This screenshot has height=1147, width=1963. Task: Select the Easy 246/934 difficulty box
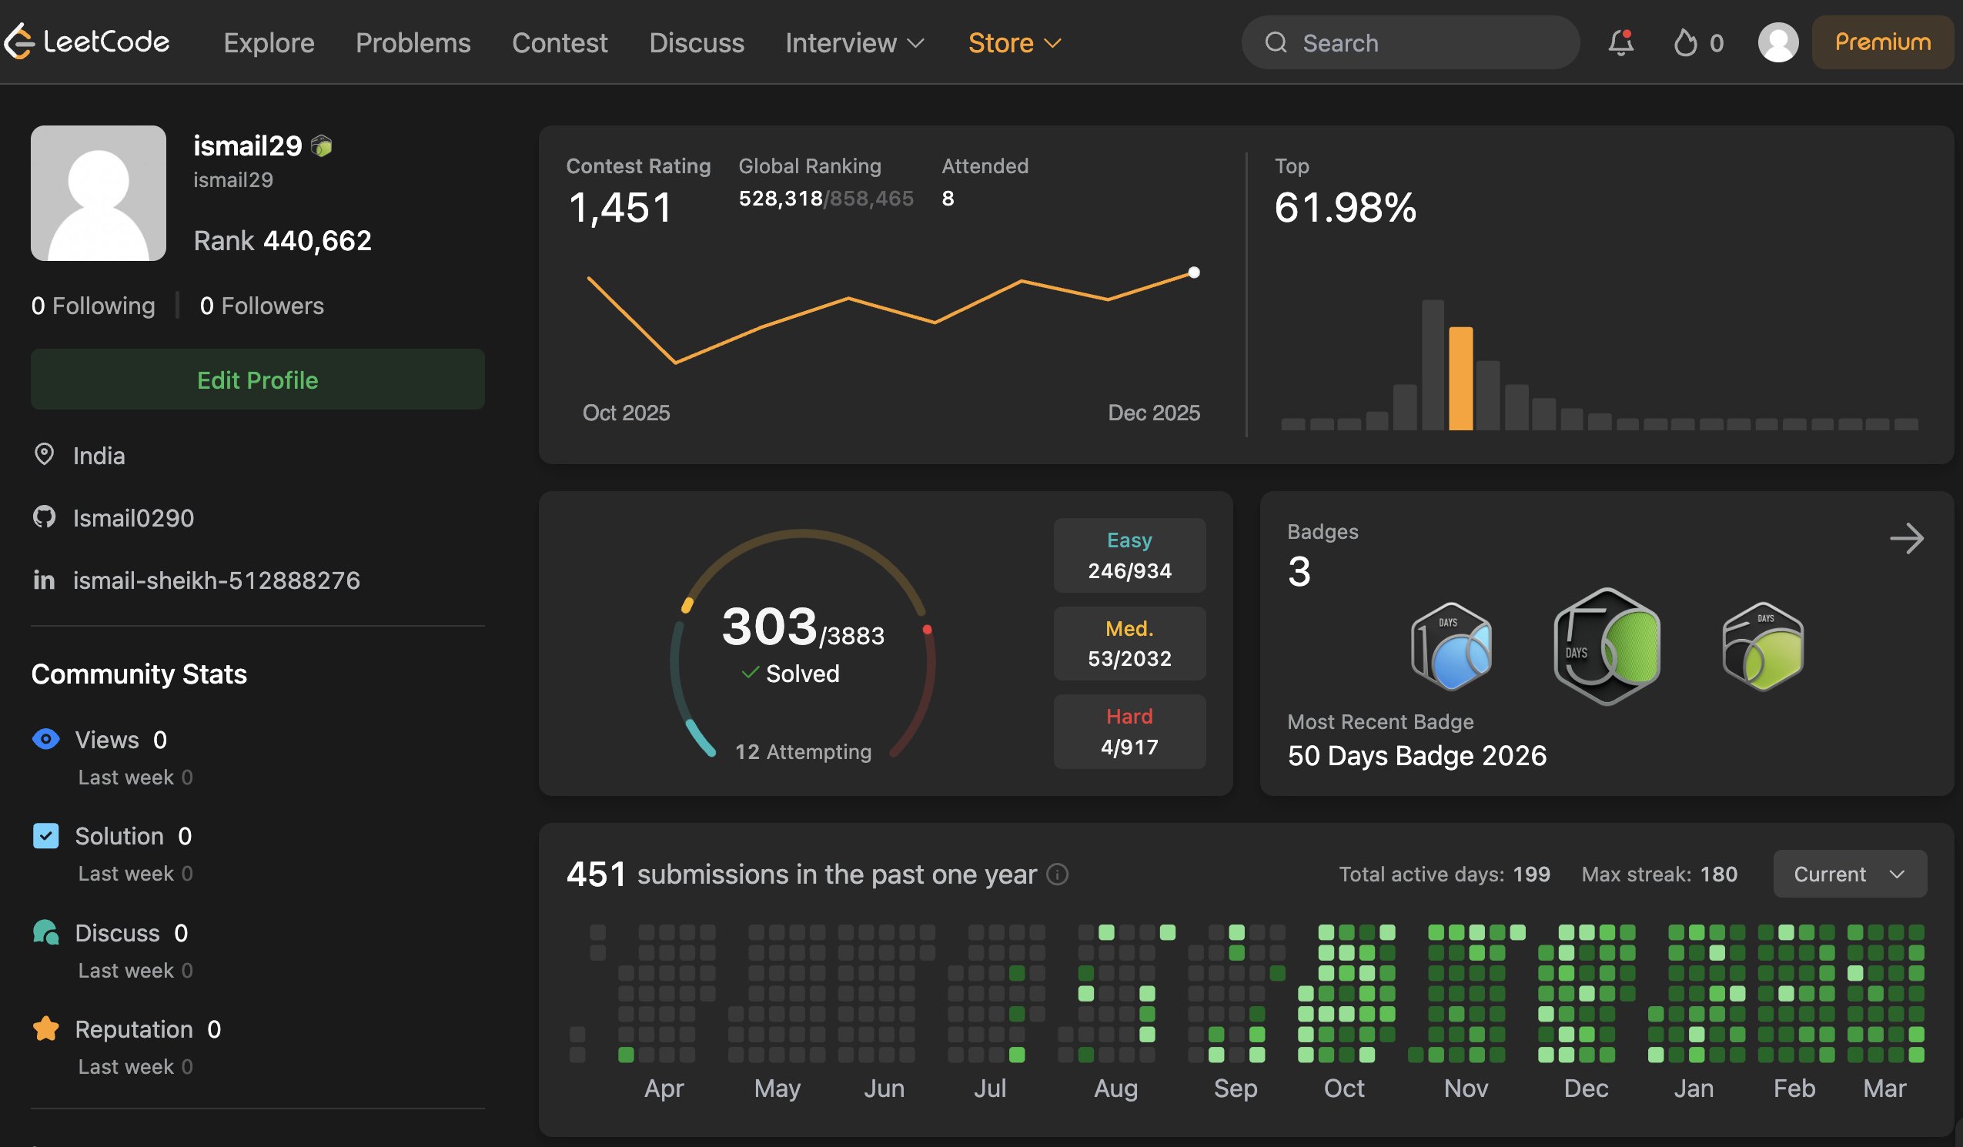pyautogui.click(x=1129, y=555)
